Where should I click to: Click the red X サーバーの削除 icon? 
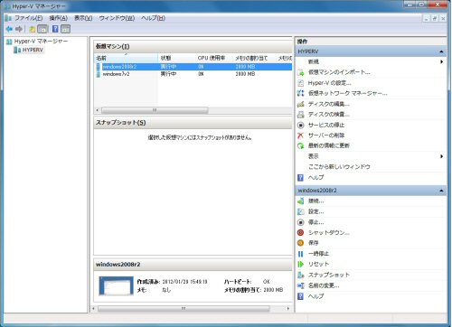coord(300,135)
